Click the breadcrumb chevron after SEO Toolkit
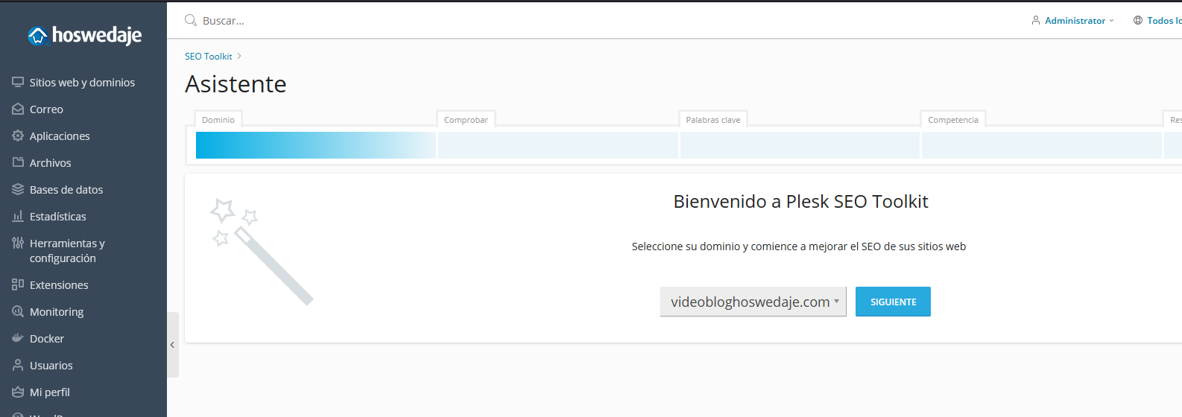The width and height of the screenshot is (1182, 417). pos(239,56)
